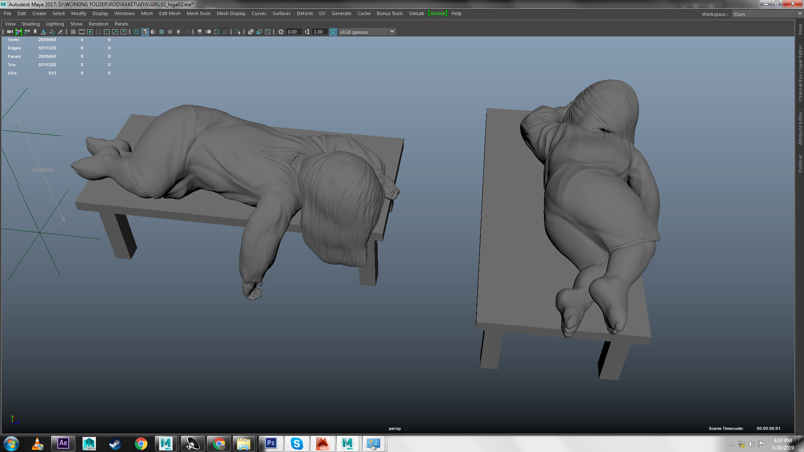
Task: Click the Bookmarks icon
Action: coord(35,32)
